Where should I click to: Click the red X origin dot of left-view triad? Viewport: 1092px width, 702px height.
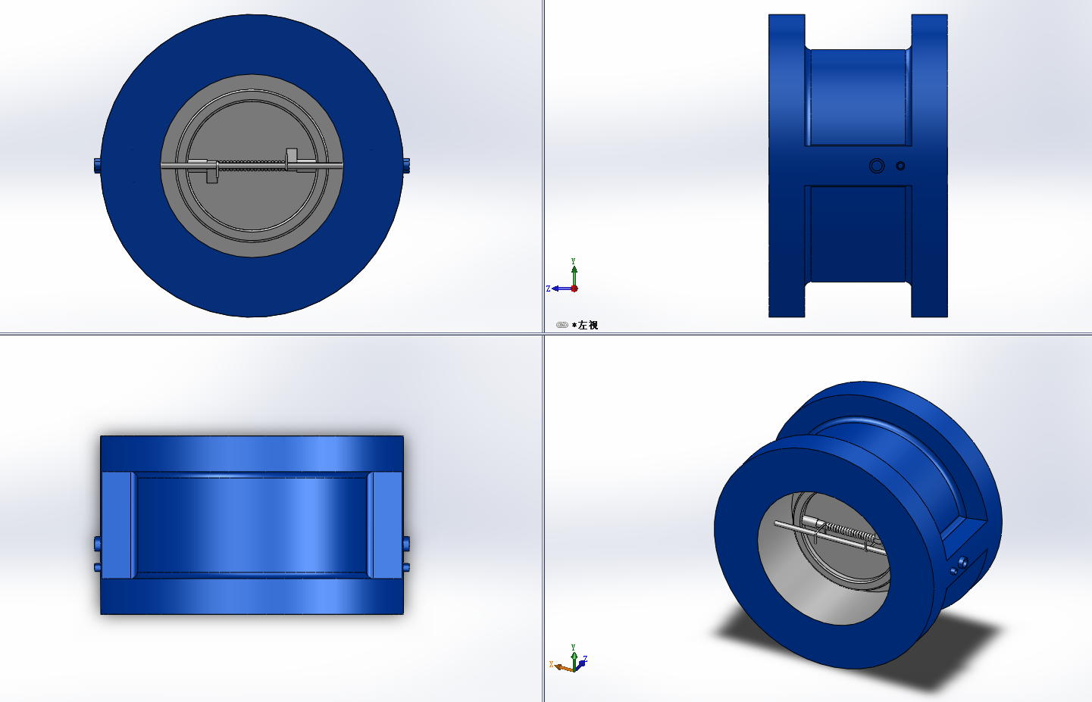click(x=574, y=289)
